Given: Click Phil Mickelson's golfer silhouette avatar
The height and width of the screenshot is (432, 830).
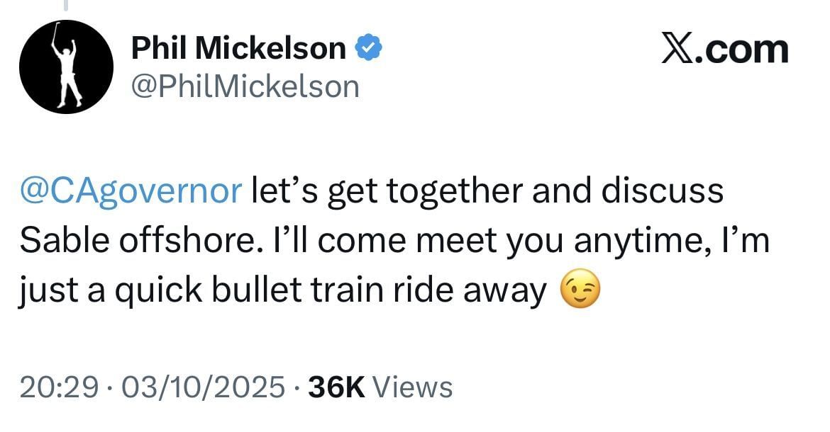Looking at the screenshot, I should [x=67, y=67].
